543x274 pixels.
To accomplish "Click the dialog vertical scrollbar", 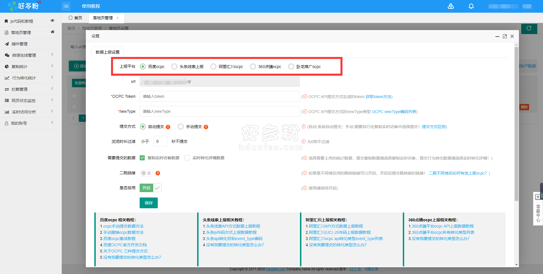I will coord(516,124).
